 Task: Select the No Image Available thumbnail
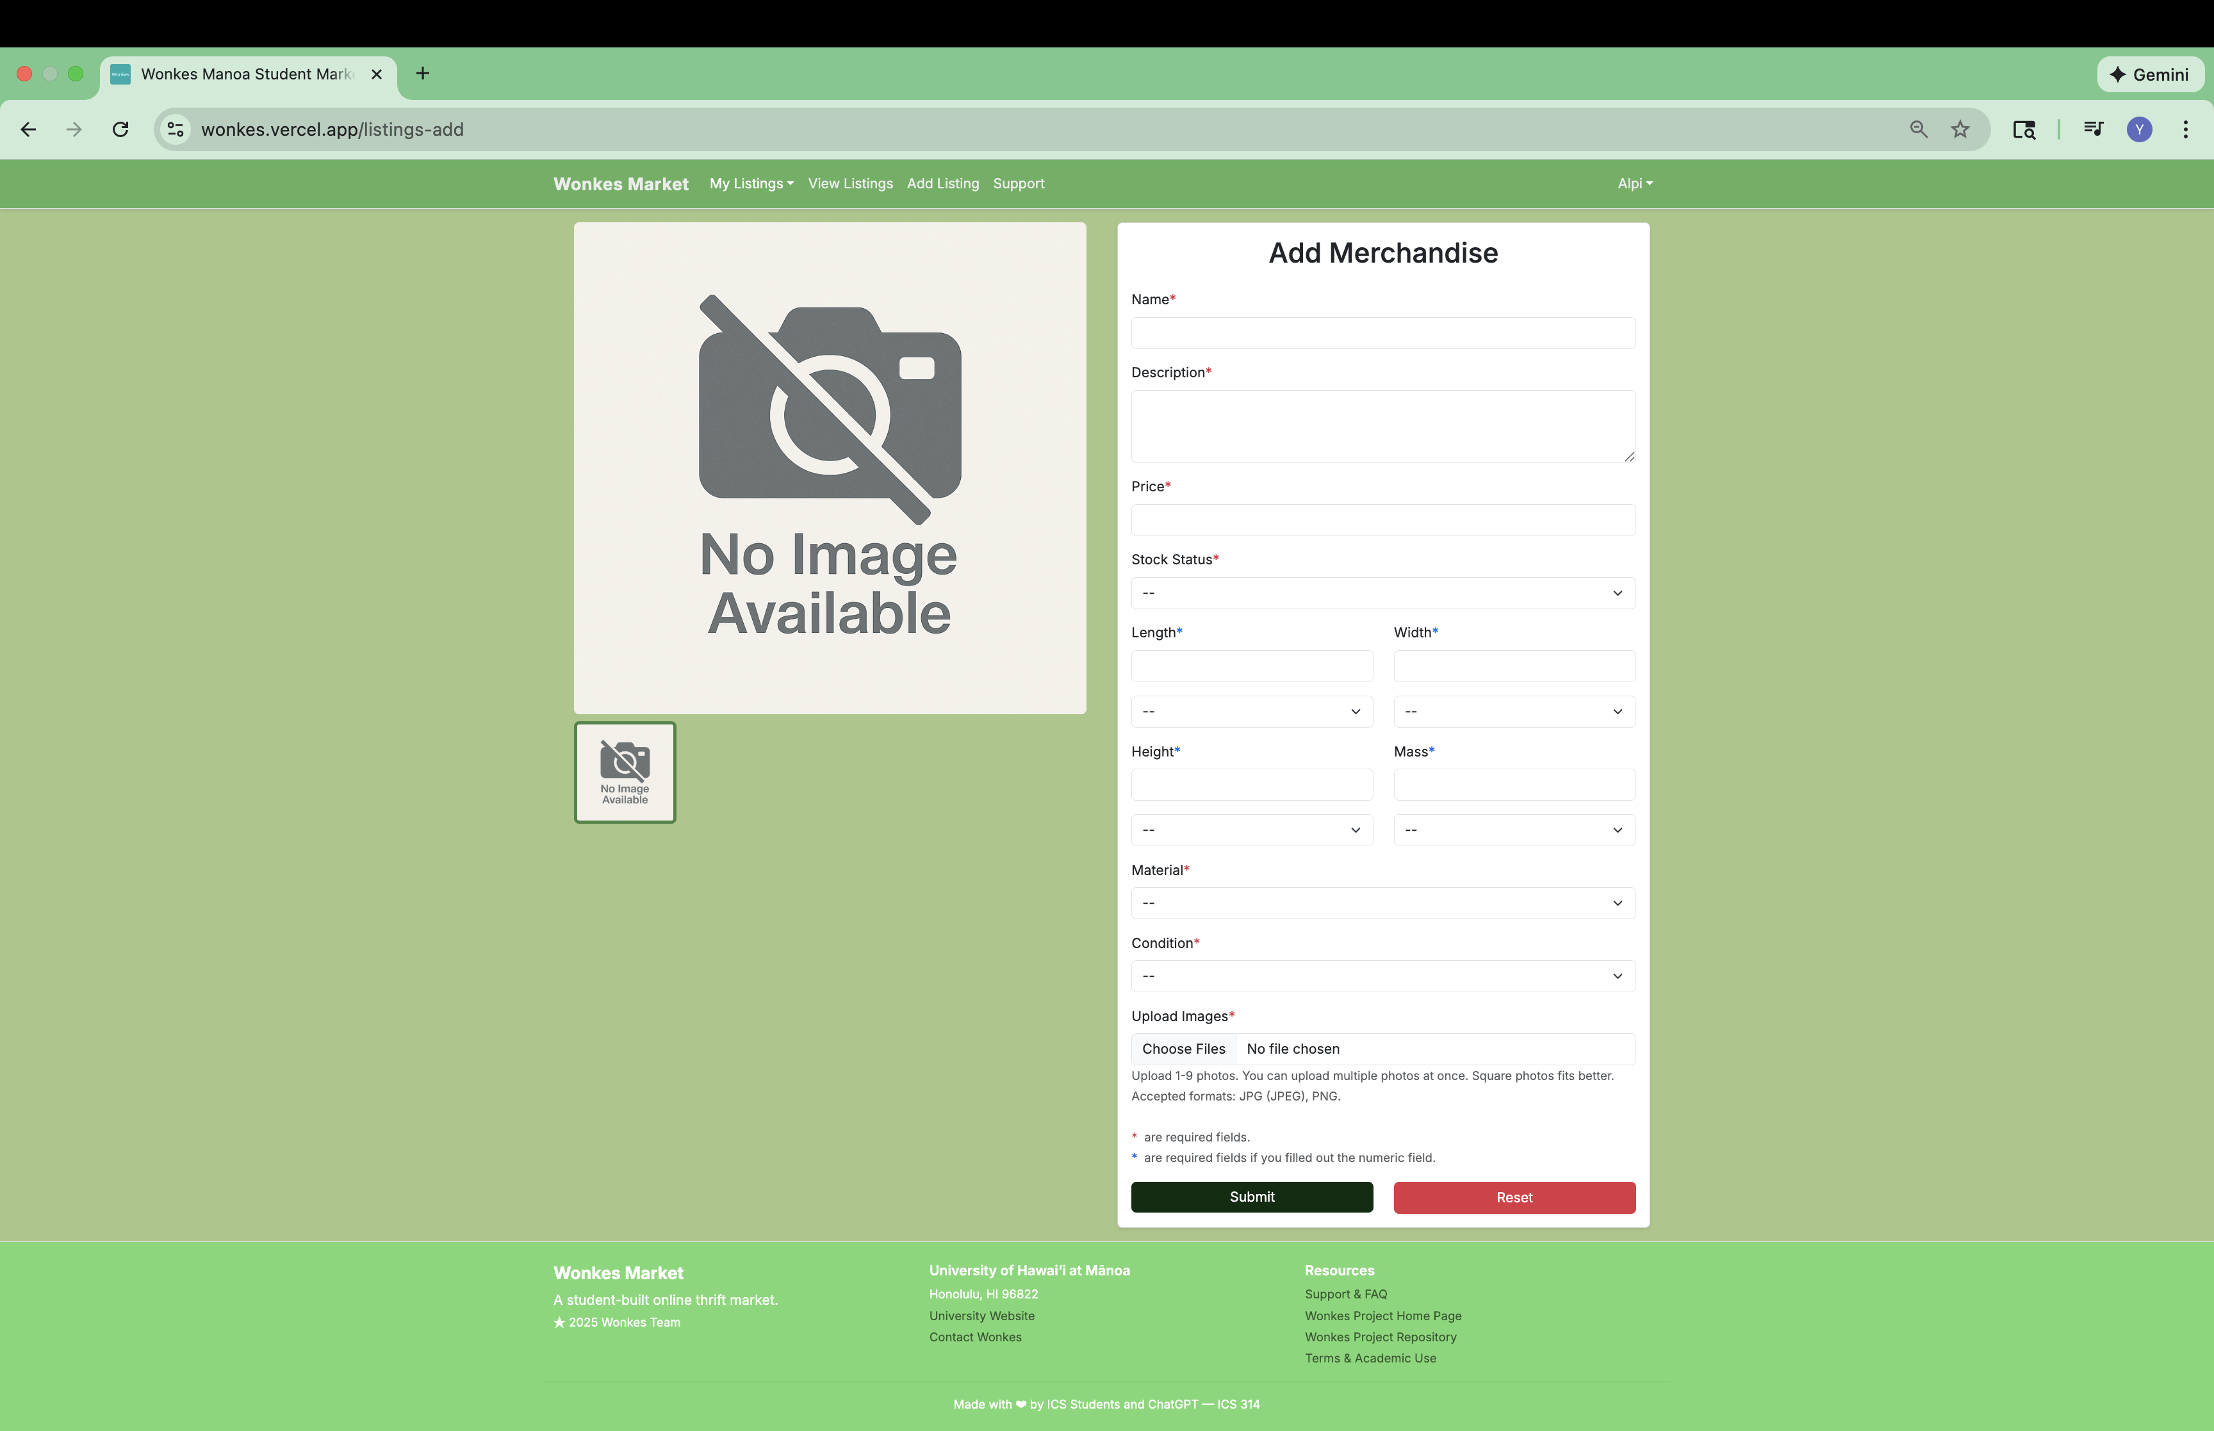625,772
